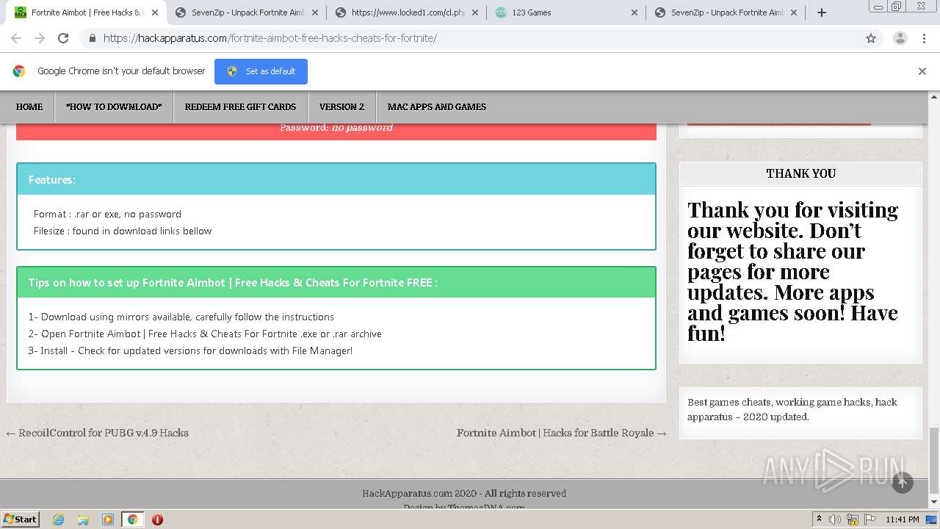Close the locked1.com tab

[474, 12]
